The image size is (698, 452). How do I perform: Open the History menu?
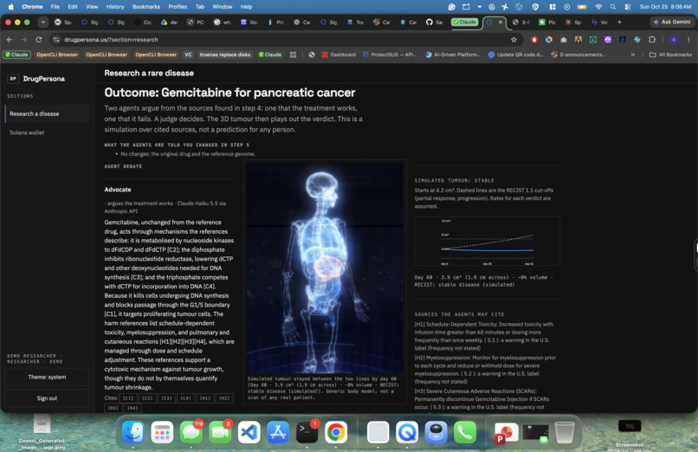coord(115,7)
